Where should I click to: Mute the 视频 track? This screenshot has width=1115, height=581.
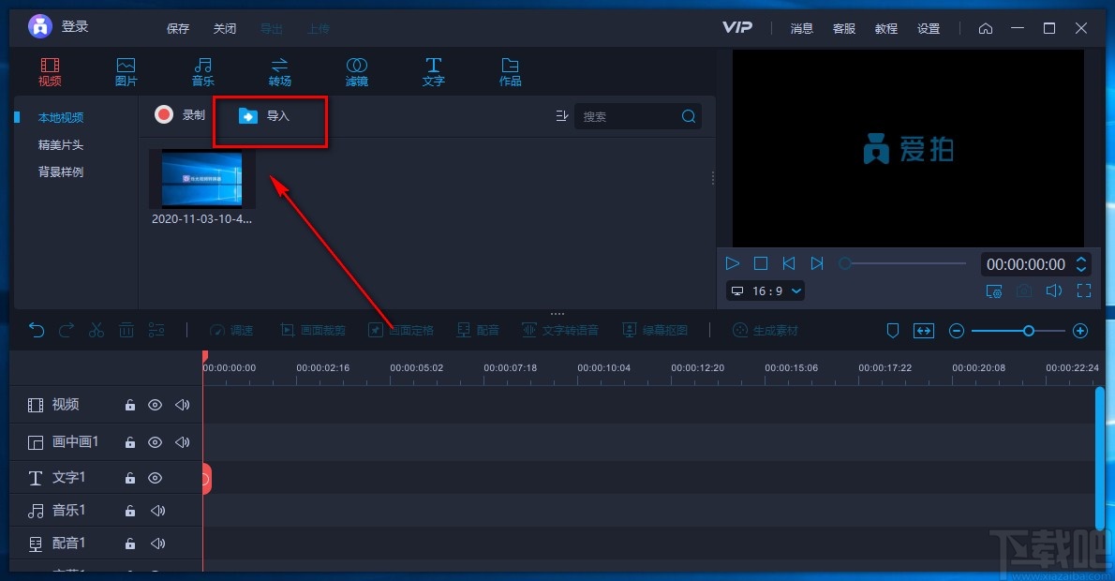click(x=182, y=405)
